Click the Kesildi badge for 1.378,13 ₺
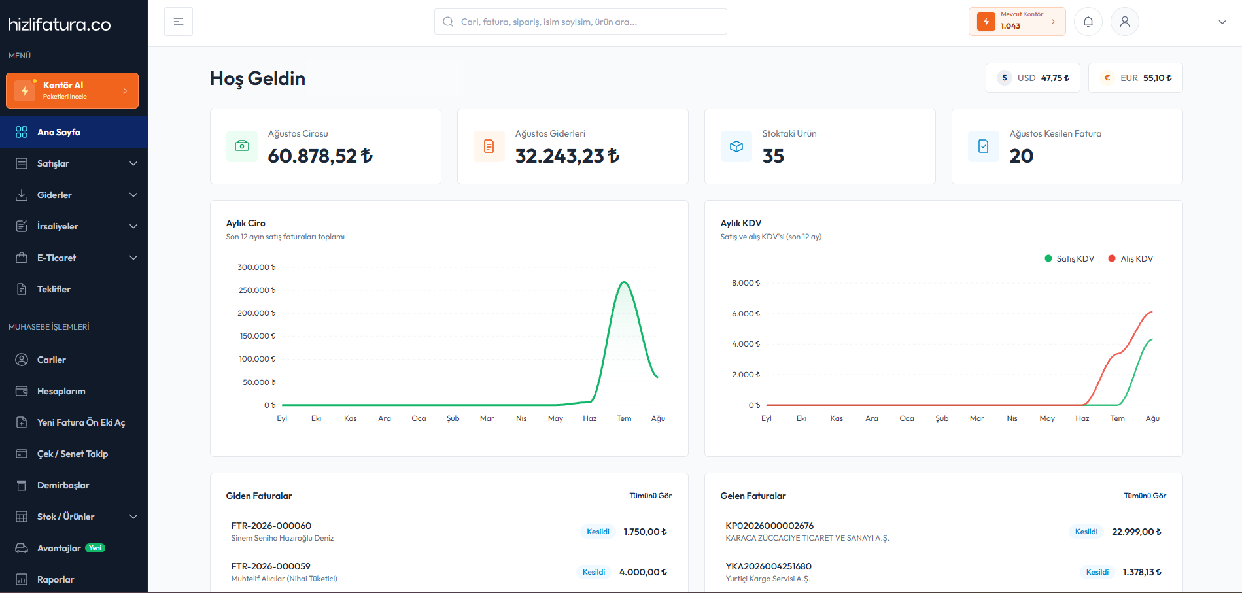1242x593 pixels. tap(1097, 572)
